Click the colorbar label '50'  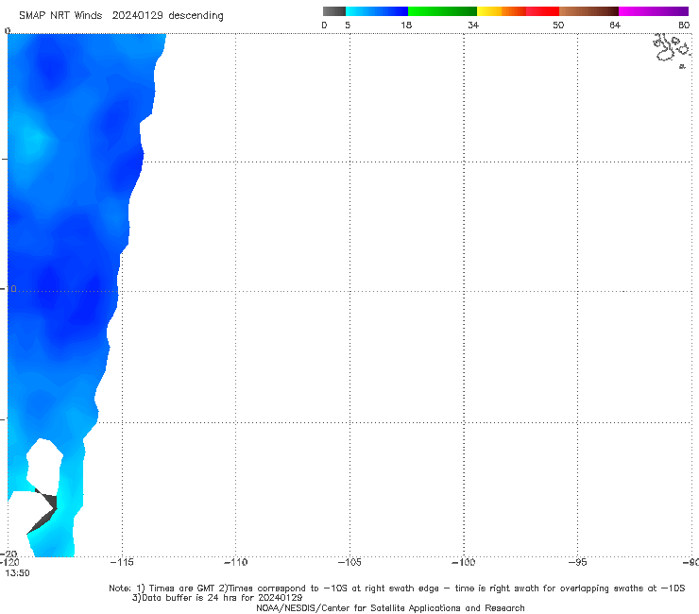click(558, 26)
